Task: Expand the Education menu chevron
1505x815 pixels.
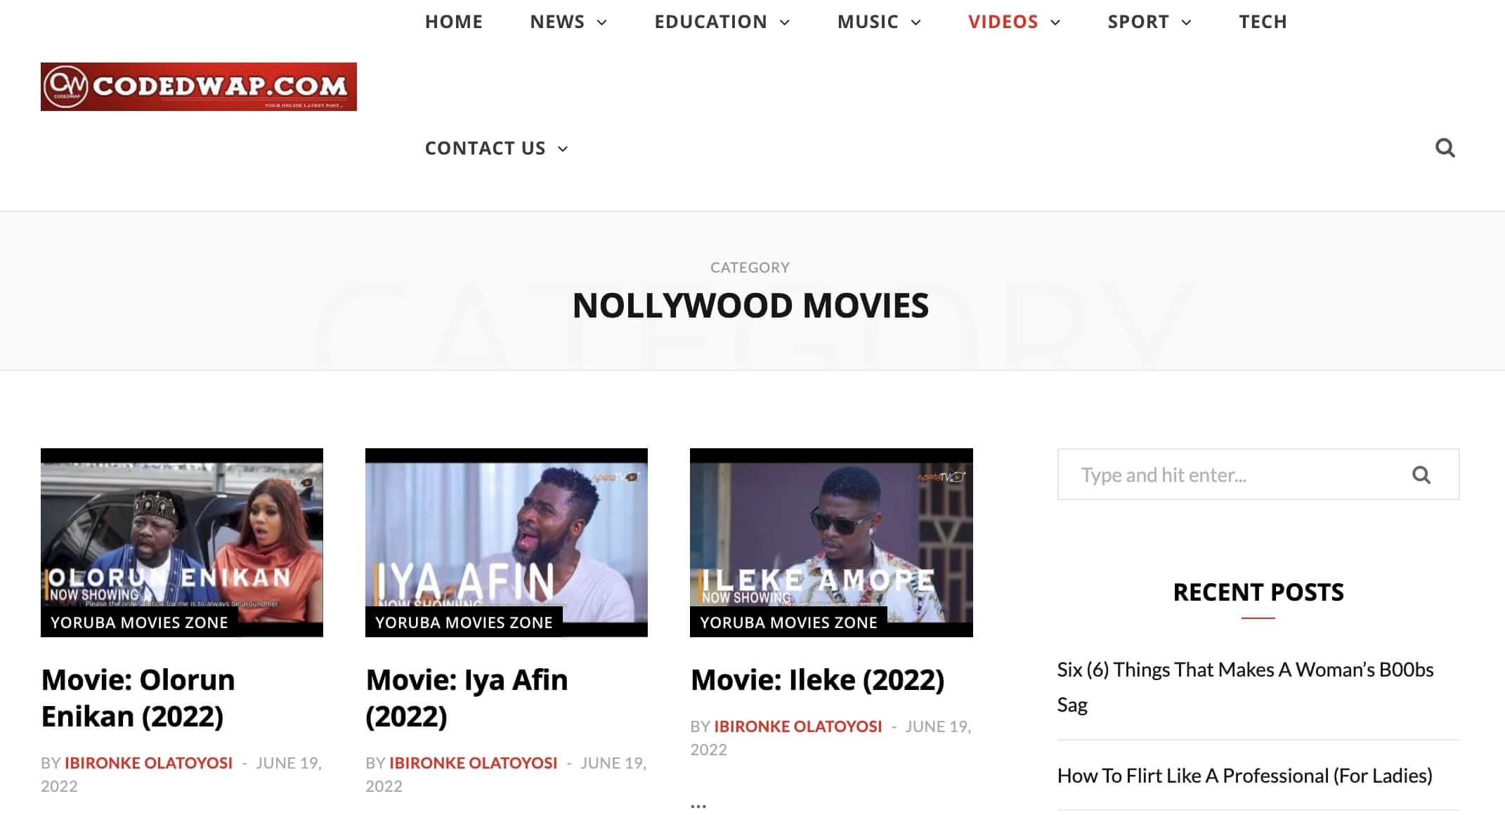Action: [785, 22]
